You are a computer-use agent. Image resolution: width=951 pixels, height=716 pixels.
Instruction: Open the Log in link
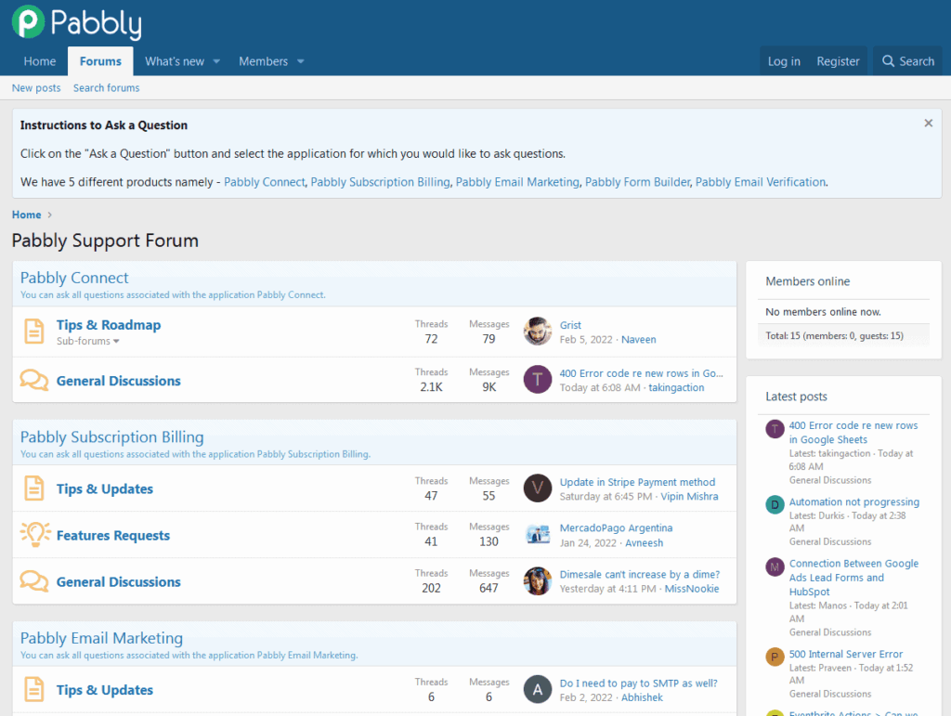click(783, 61)
